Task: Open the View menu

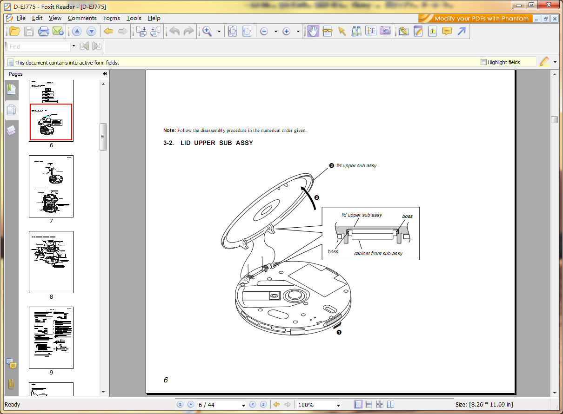Action: [x=55, y=18]
